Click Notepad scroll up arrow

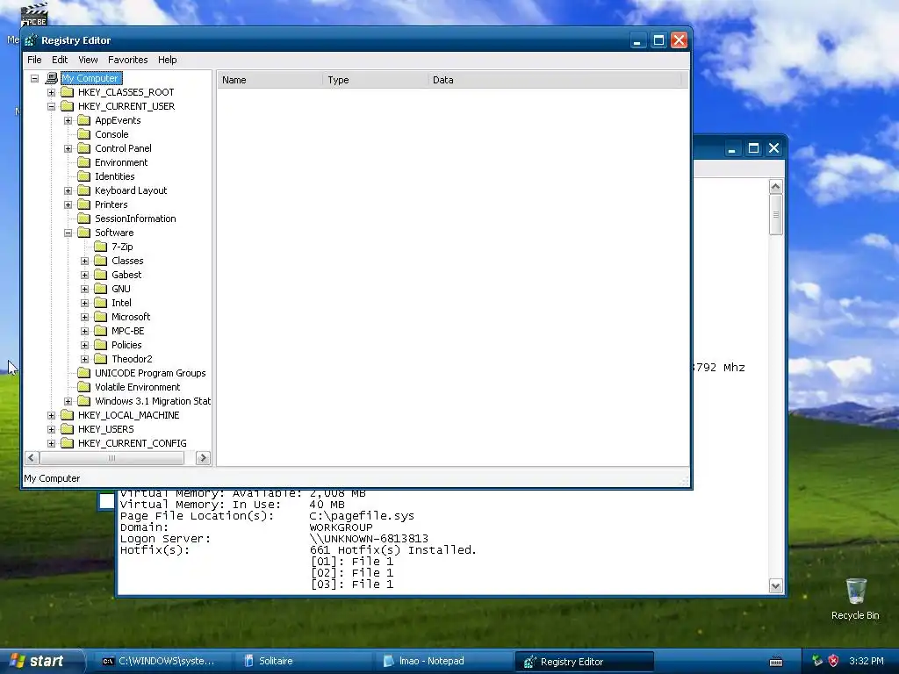(776, 187)
